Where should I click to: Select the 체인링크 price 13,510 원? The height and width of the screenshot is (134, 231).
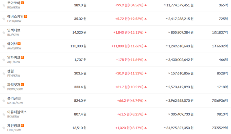click(79, 128)
